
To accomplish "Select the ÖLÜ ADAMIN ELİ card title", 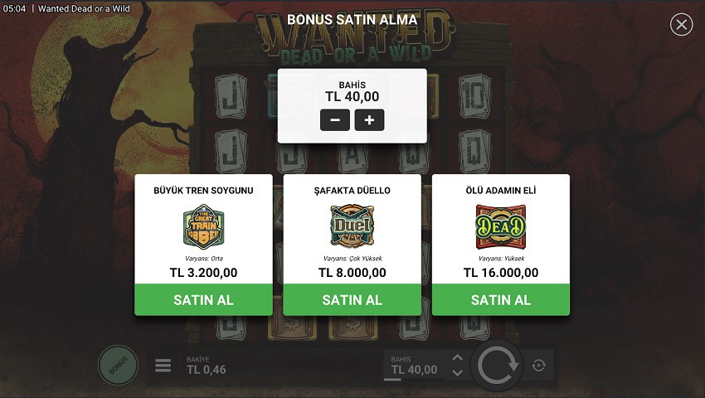I will point(500,190).
